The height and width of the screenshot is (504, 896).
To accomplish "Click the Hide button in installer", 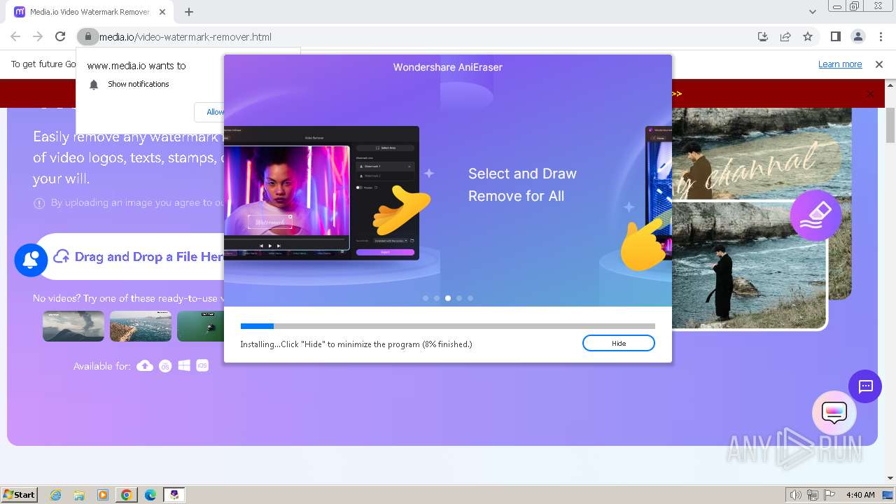I will (x=619, y=343).
